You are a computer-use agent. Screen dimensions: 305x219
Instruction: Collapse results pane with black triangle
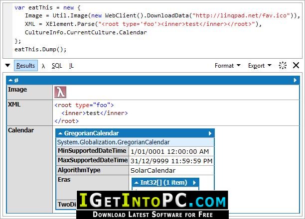7,66
